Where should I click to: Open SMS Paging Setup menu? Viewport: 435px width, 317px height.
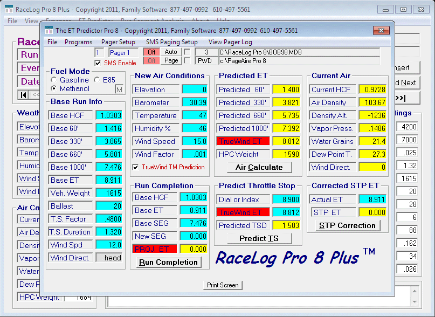(171, 42)
